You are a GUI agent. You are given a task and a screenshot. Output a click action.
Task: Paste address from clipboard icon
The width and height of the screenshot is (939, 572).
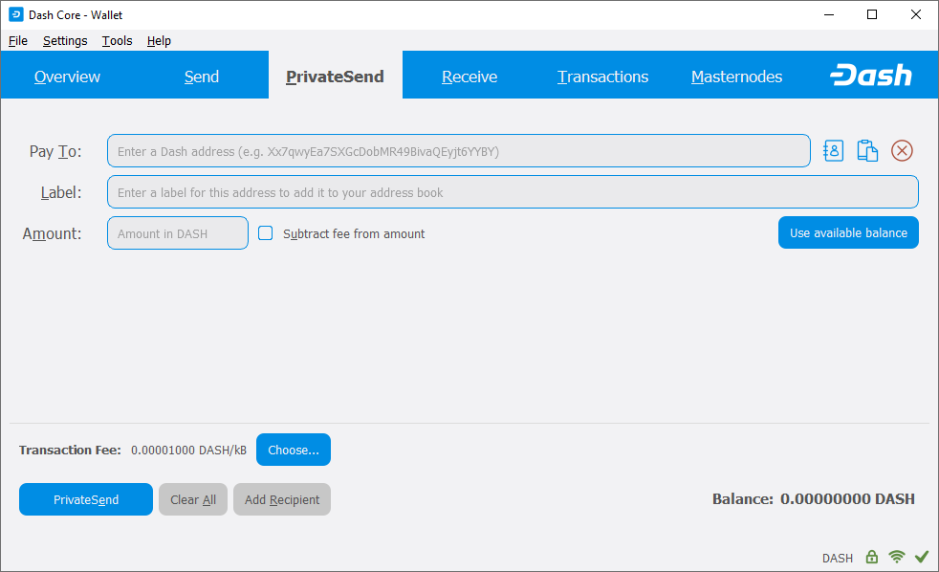click(x=867, y=151)
